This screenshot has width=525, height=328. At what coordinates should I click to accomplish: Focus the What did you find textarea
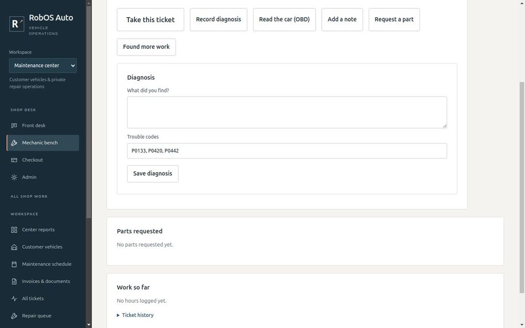coord(287,112)
